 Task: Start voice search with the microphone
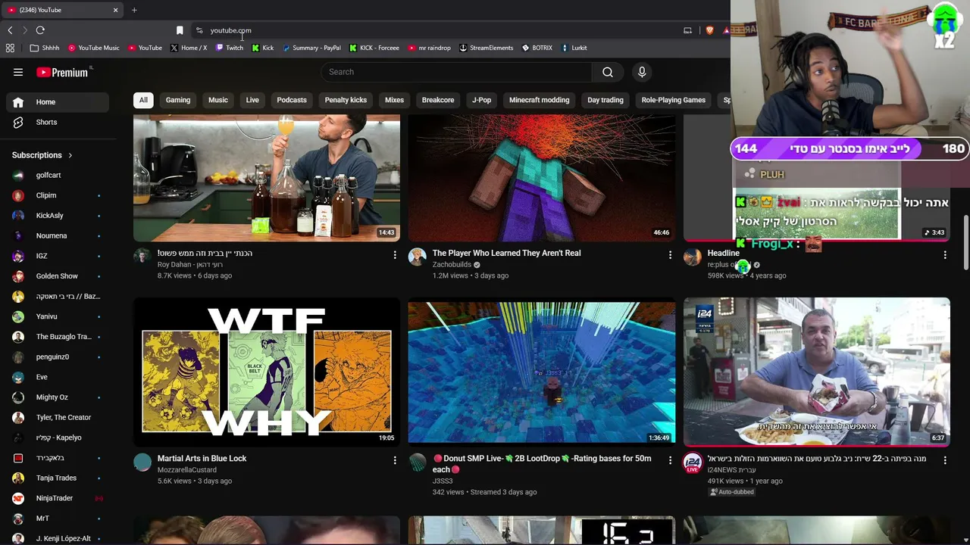[x=642, y=72]
